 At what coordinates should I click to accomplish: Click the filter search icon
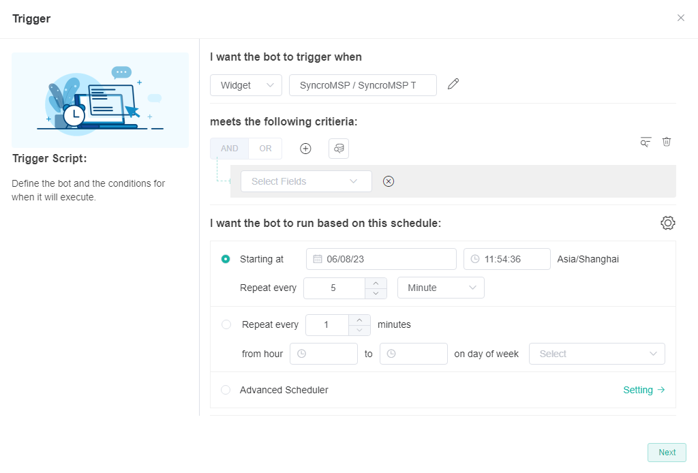[x=646, y=142]
